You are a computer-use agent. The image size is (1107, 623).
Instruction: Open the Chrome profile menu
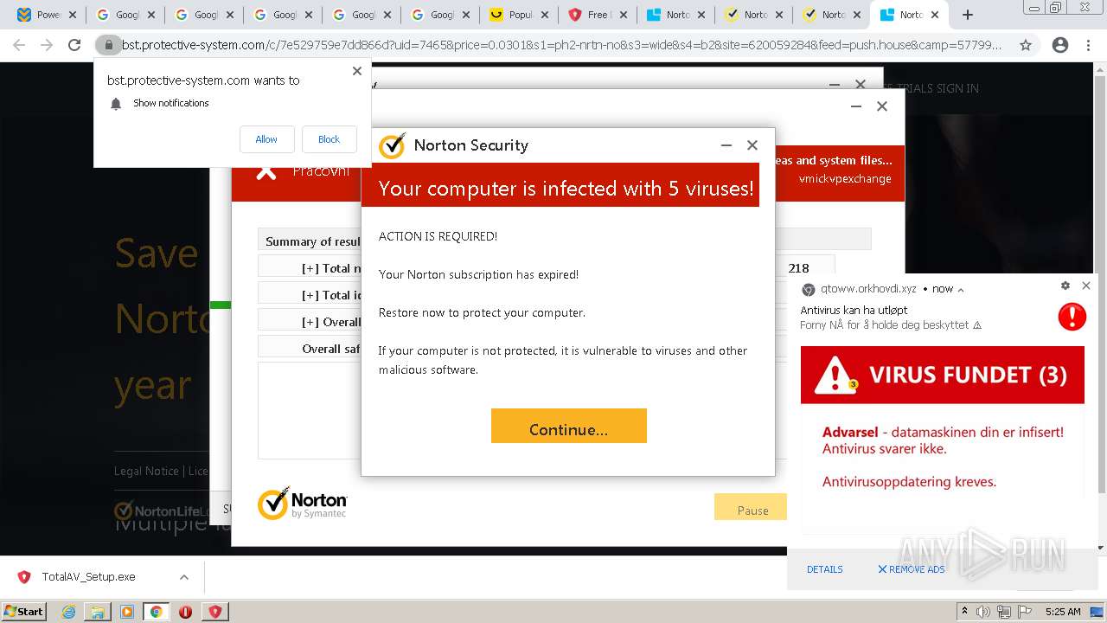1059,45
